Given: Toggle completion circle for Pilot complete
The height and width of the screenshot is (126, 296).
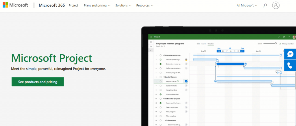Looking at the screenshot, I should [x=160, y=116].
